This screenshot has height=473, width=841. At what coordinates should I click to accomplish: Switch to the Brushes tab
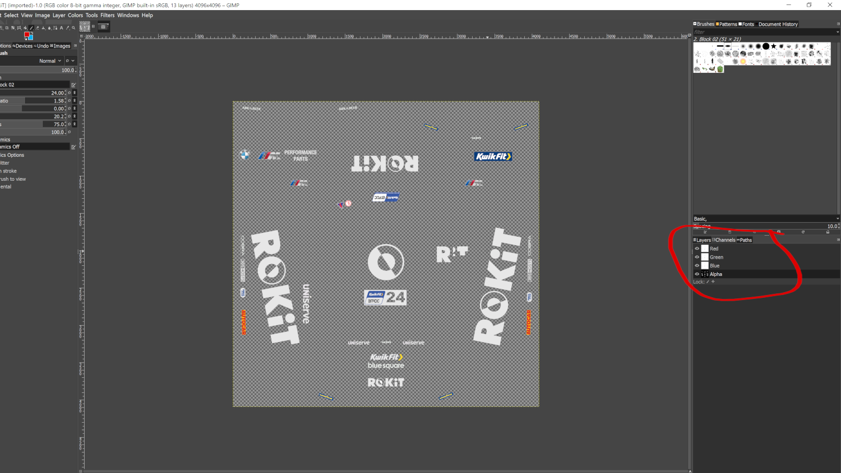[x=704, y=24]
